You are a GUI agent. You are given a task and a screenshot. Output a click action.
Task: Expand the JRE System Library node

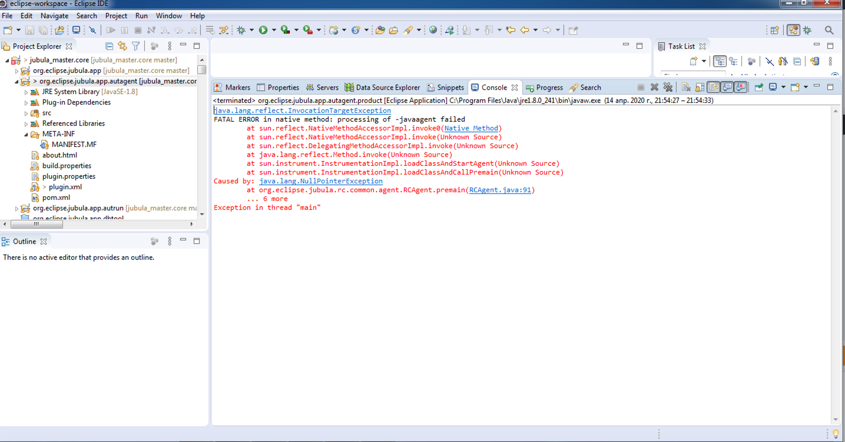[x=26, y=92]
